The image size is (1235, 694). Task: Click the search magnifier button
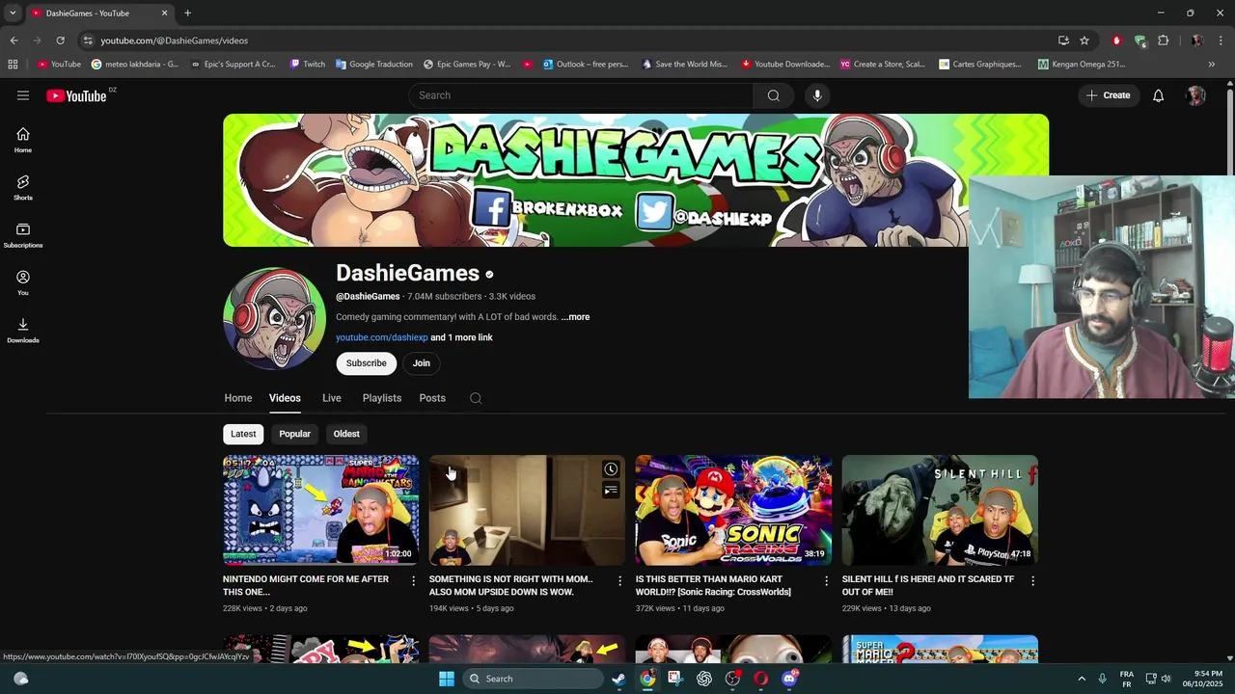click(x=773, y=95)
